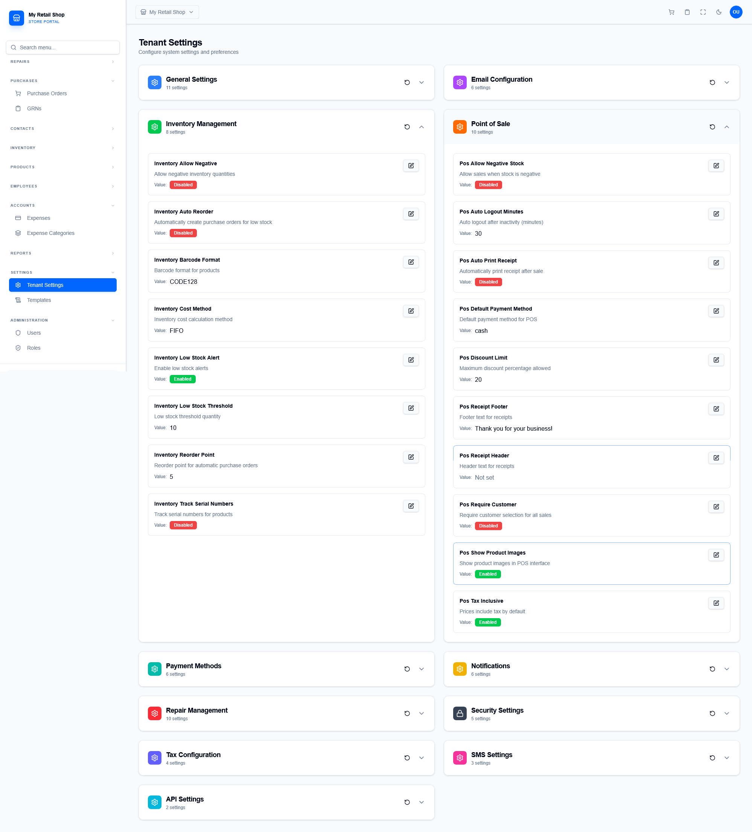Expand the Employees sidebar group

tap(63, 186)
